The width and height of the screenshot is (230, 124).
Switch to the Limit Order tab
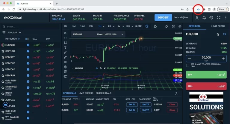coord(218,26)
